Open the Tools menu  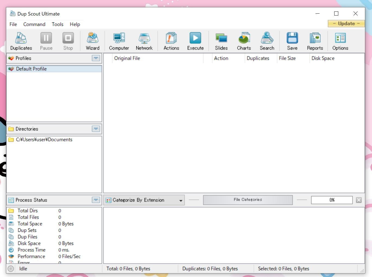[58, 24]
